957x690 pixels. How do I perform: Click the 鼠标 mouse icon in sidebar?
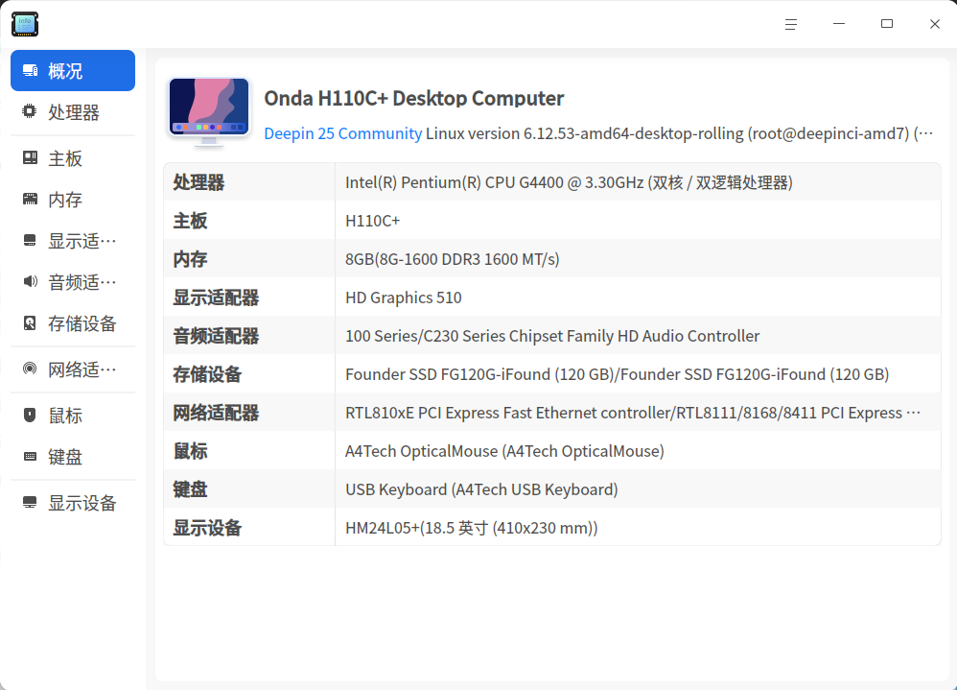point(30,416)
